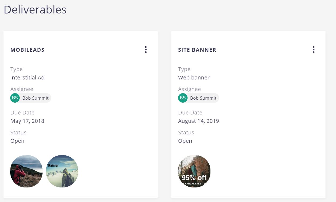Click the May 17, 2018 due date

[27, 121]
